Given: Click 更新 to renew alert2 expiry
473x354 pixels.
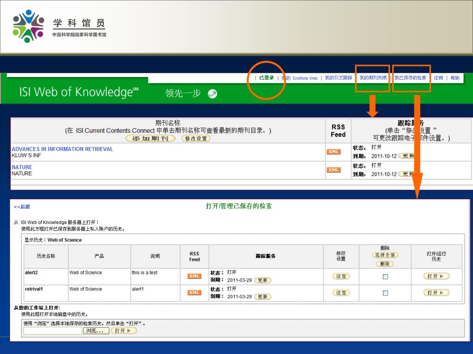Looking at the screenshot, I should 263,280.
